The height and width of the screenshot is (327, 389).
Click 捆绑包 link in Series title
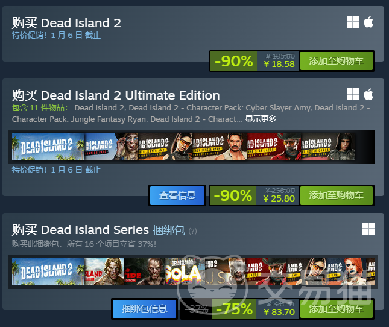coord(169,230)
